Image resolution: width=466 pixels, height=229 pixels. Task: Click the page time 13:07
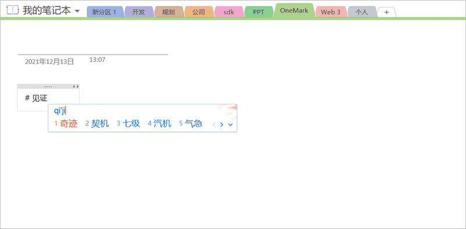point(97,60)
